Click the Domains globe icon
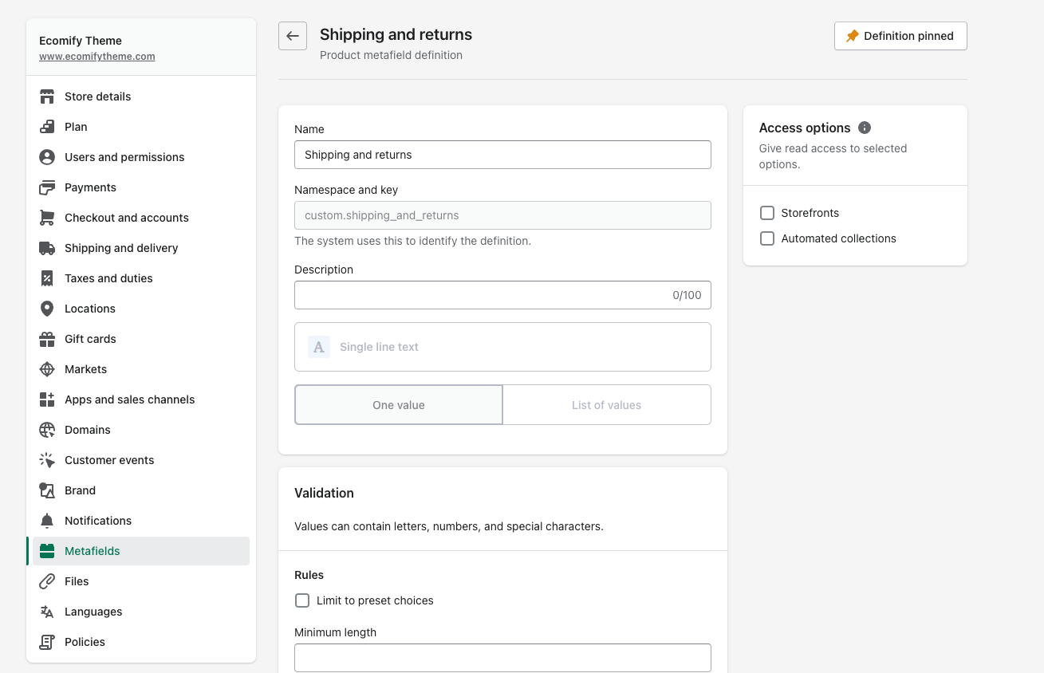Screen dimensions: 1044x673 [x=47, y=430]
